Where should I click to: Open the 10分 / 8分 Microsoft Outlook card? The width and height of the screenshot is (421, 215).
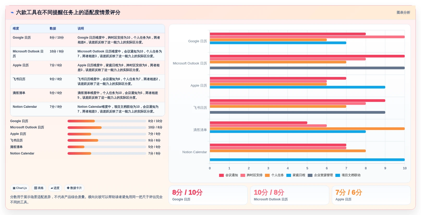pos(290,195)
